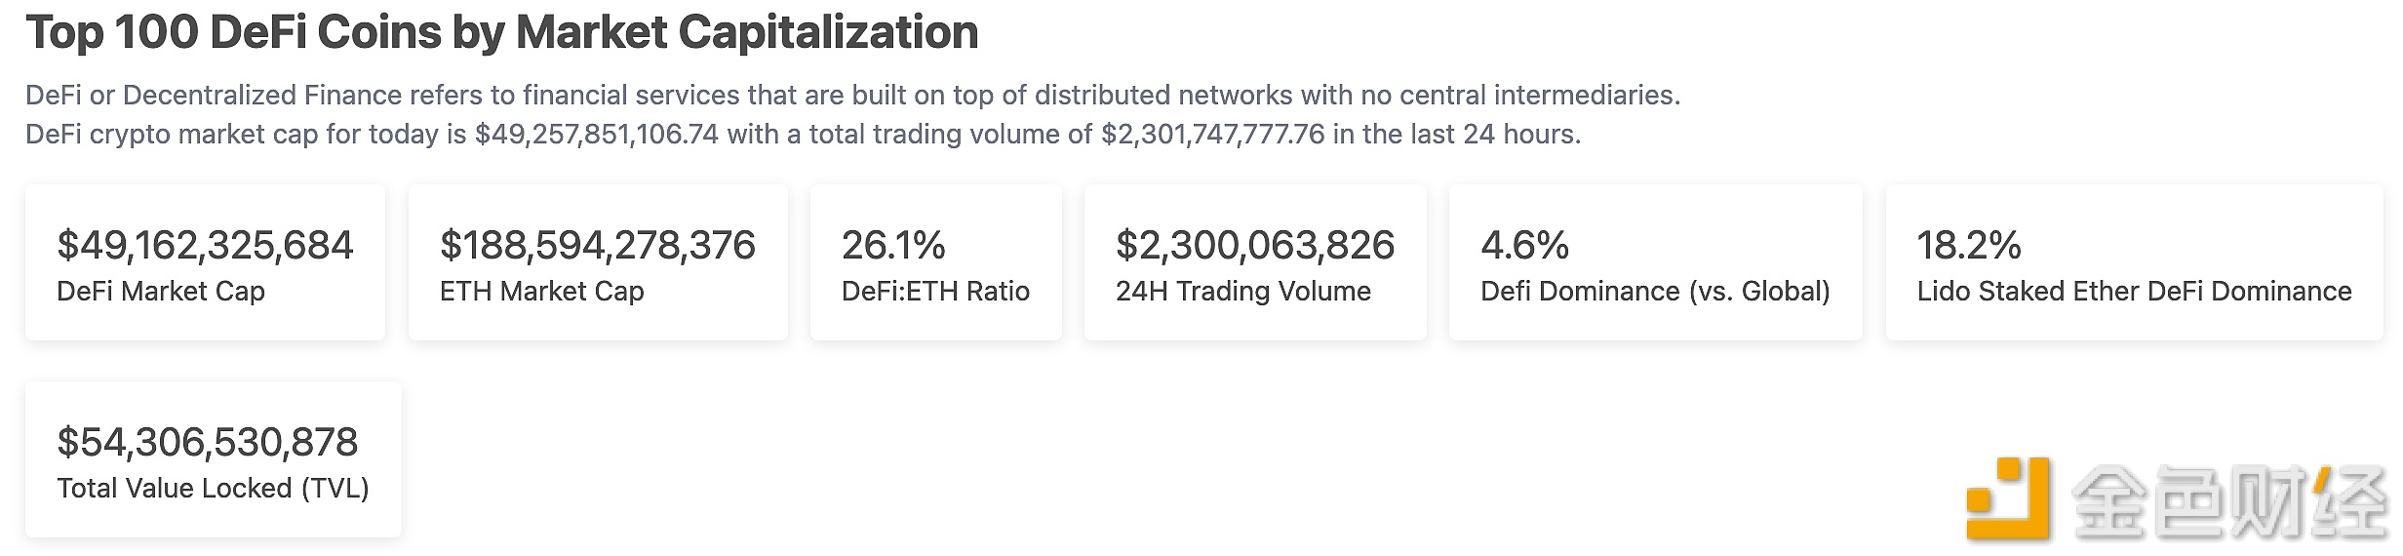Click the 金色财经 watermark text
The image size is (2403, 556).
pos(2227,501)
